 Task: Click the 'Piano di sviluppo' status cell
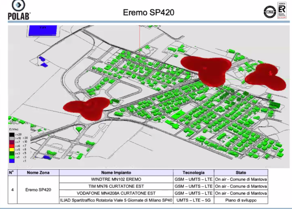tap(241, 200)
